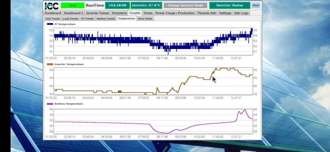The height and width of the screenshot is (152, 330).
Task: Switch to the Dashboard tab
Action: coord(53,13)
